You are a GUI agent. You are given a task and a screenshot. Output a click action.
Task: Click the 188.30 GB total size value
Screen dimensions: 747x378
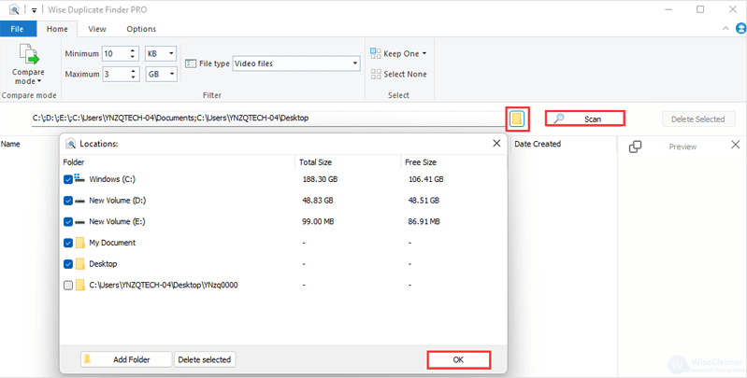click(x=320, y=180)
